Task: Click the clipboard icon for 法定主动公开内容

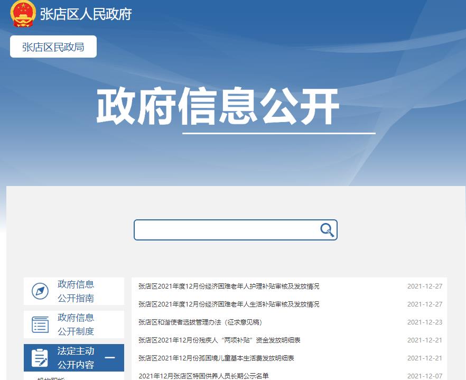Action: tap(40, 358)
